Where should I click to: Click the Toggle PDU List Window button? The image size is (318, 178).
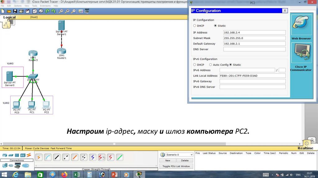point(176,166)
